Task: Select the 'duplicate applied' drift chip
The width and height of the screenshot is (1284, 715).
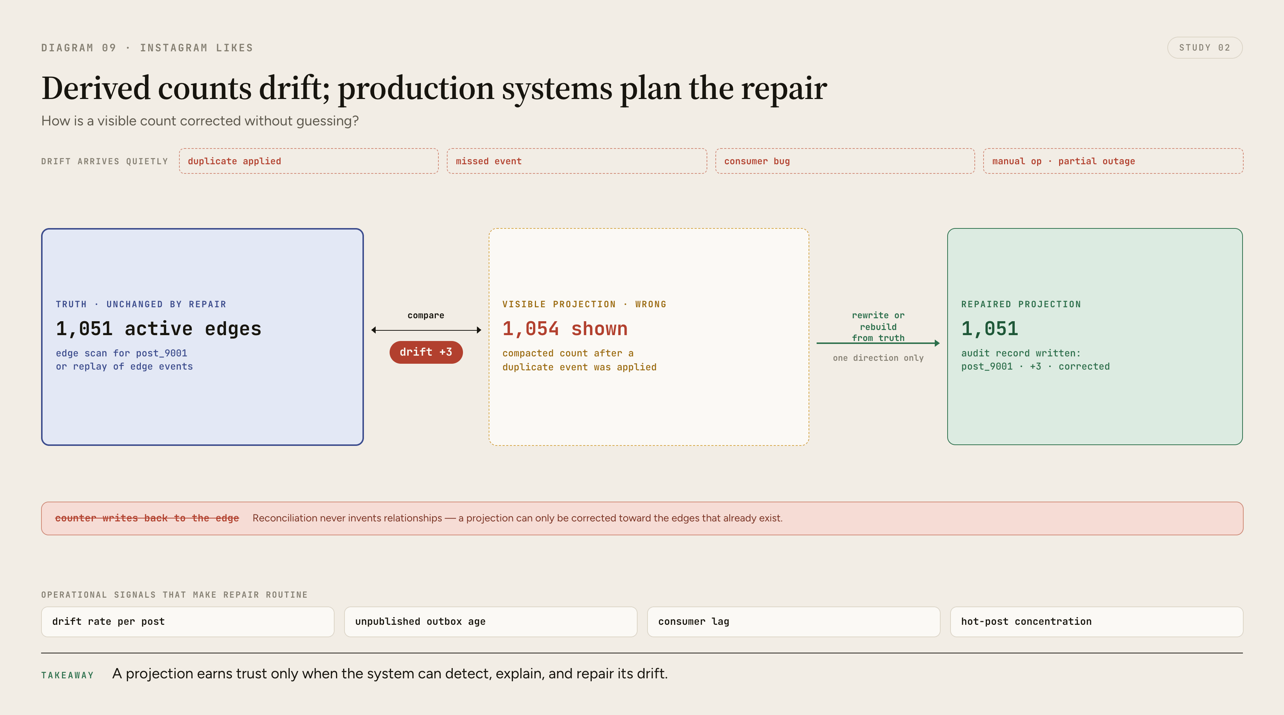Action: 309,161
